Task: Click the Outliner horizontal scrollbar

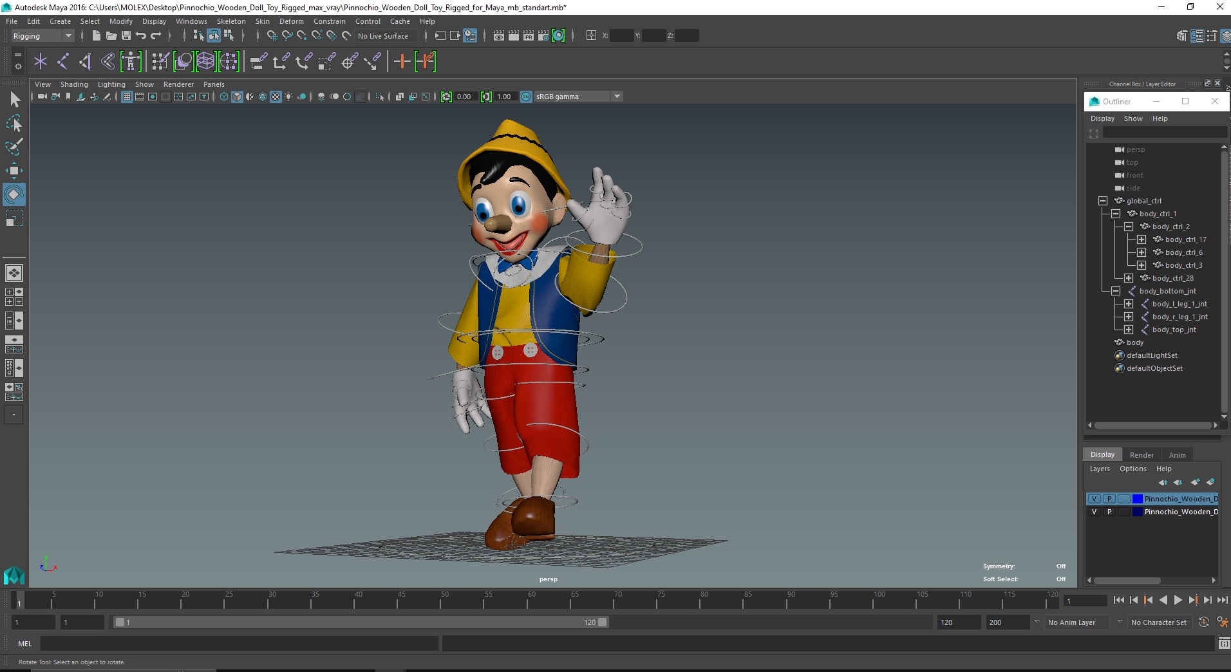Action: click(x=1152, y=425)
